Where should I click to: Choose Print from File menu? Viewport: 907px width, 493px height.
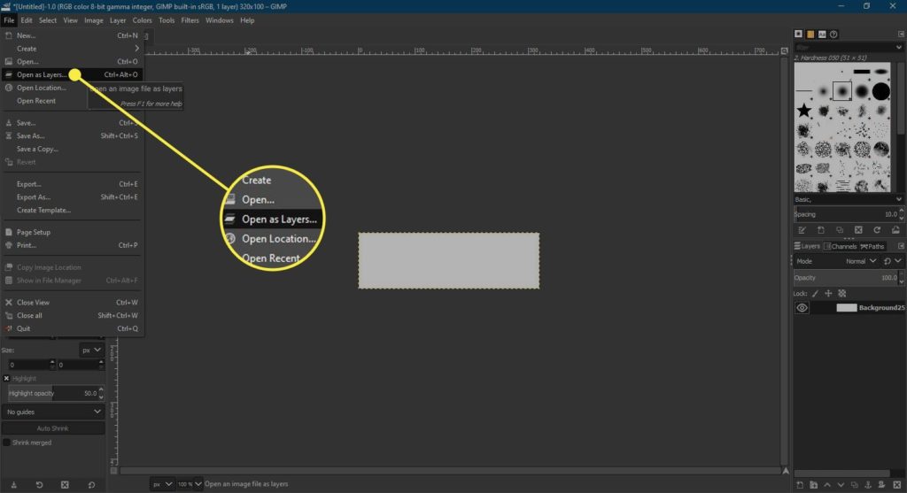point(72,245)
